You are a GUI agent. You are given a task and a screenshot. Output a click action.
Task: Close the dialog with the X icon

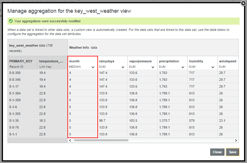(243, 3)
